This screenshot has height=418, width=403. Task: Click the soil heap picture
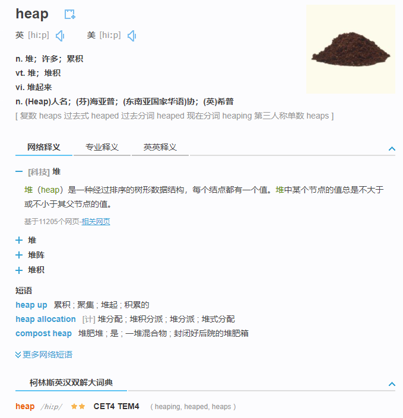pyautogui.click(x=350, y=49)
